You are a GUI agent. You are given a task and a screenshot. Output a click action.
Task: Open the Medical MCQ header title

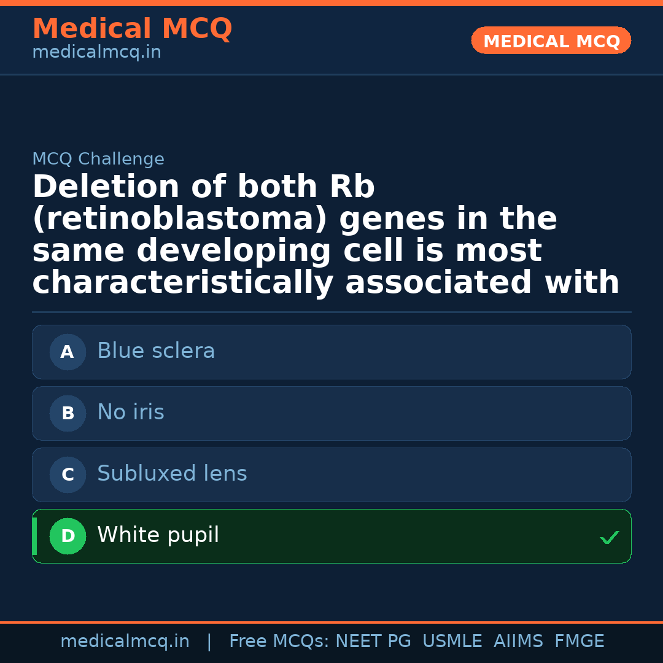132,29
